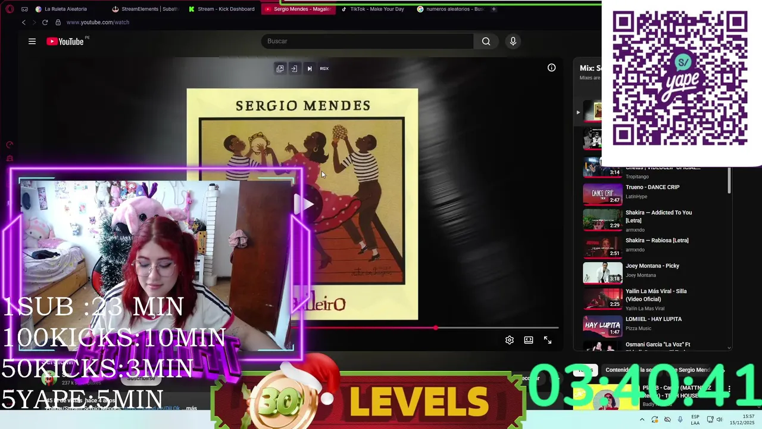Open the video pop-out overlay button
Screen dimensions: 762x429
[x=280, y=69]
